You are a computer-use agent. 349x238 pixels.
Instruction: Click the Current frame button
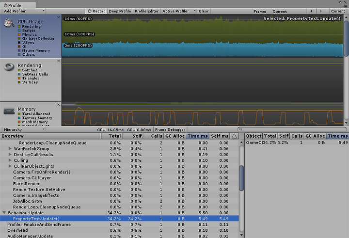[338, 11]
